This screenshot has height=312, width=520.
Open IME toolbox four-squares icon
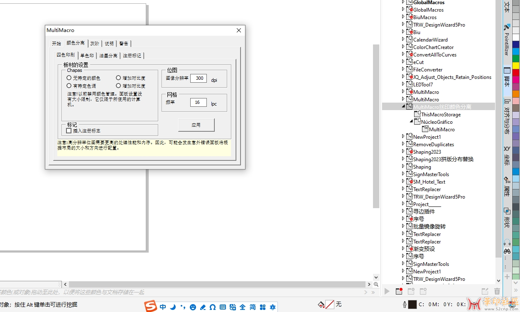tap(262, 307)
